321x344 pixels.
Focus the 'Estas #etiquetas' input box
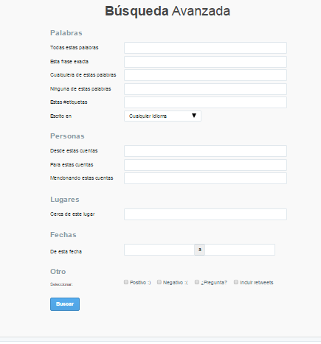click(205, 102)
